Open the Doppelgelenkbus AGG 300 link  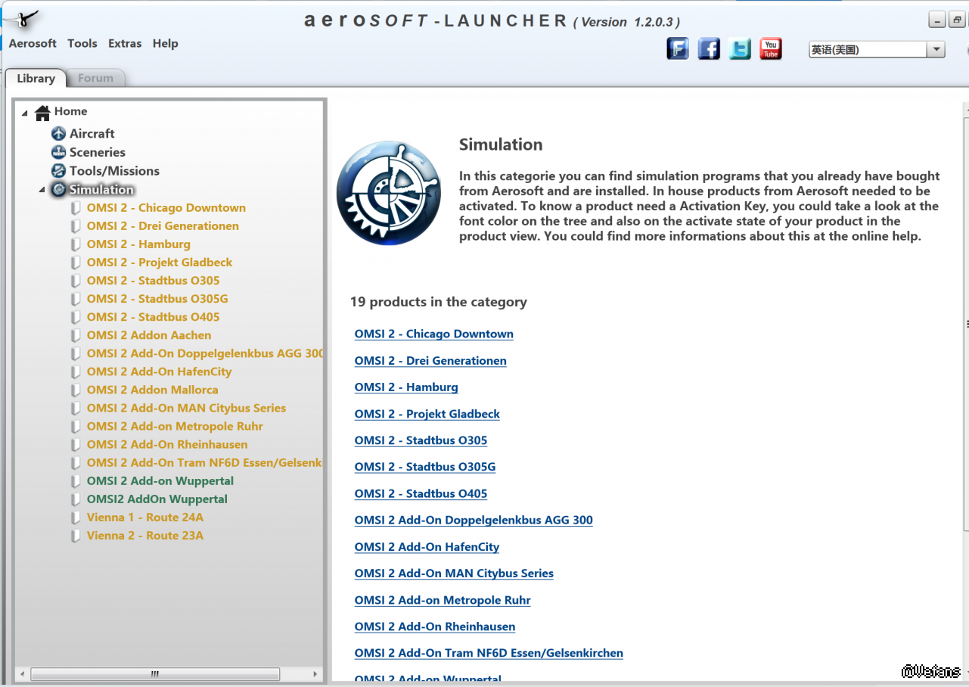pyautogui.click(x=474, y=521)
